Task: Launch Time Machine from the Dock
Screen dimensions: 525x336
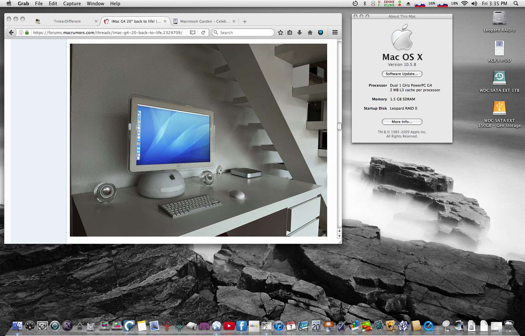Action: 55,326
